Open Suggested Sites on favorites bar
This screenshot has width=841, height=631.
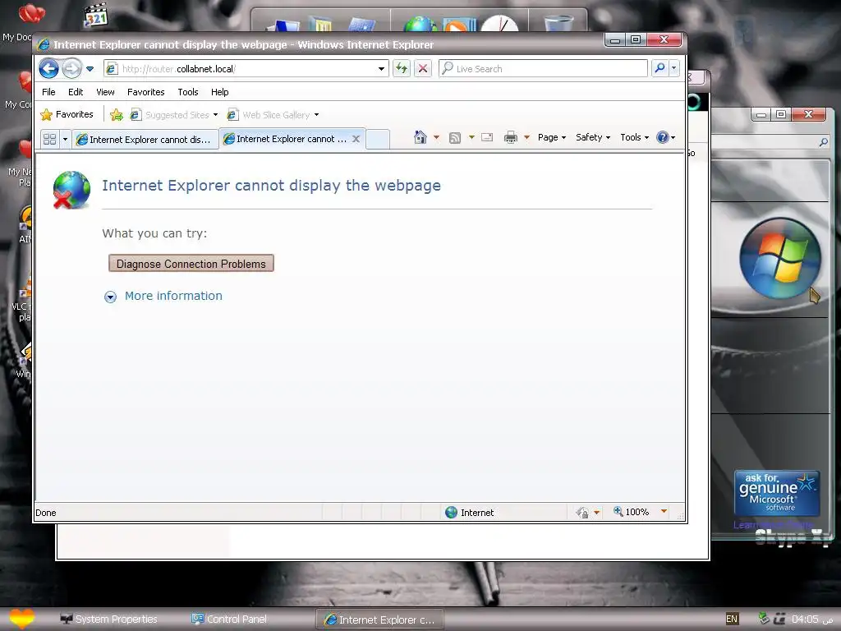174,115
